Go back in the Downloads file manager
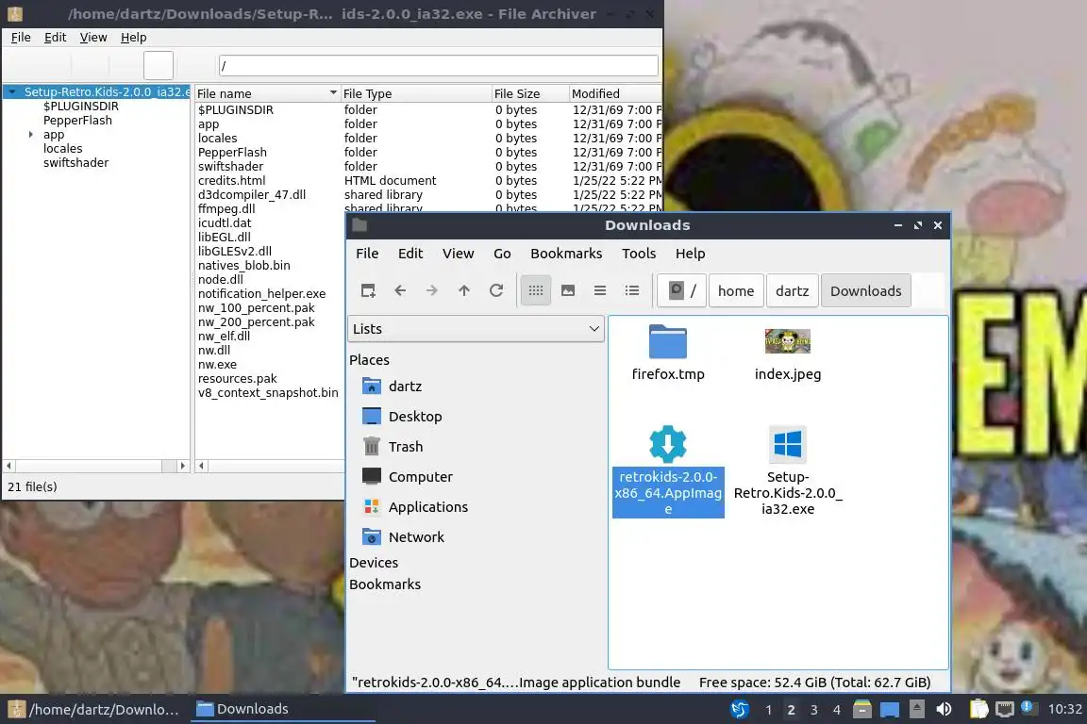 400,290
